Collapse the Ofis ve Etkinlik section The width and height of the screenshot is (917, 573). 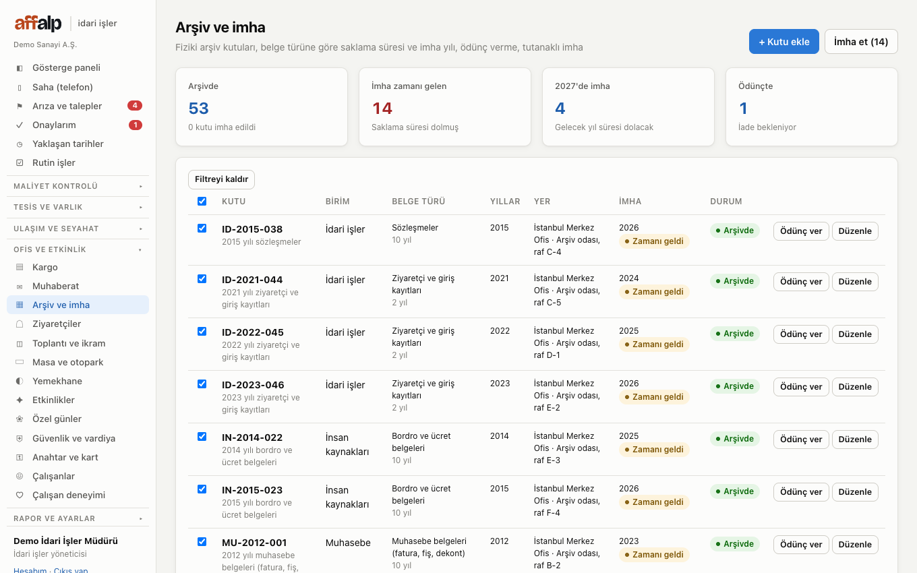coord(78,249)
